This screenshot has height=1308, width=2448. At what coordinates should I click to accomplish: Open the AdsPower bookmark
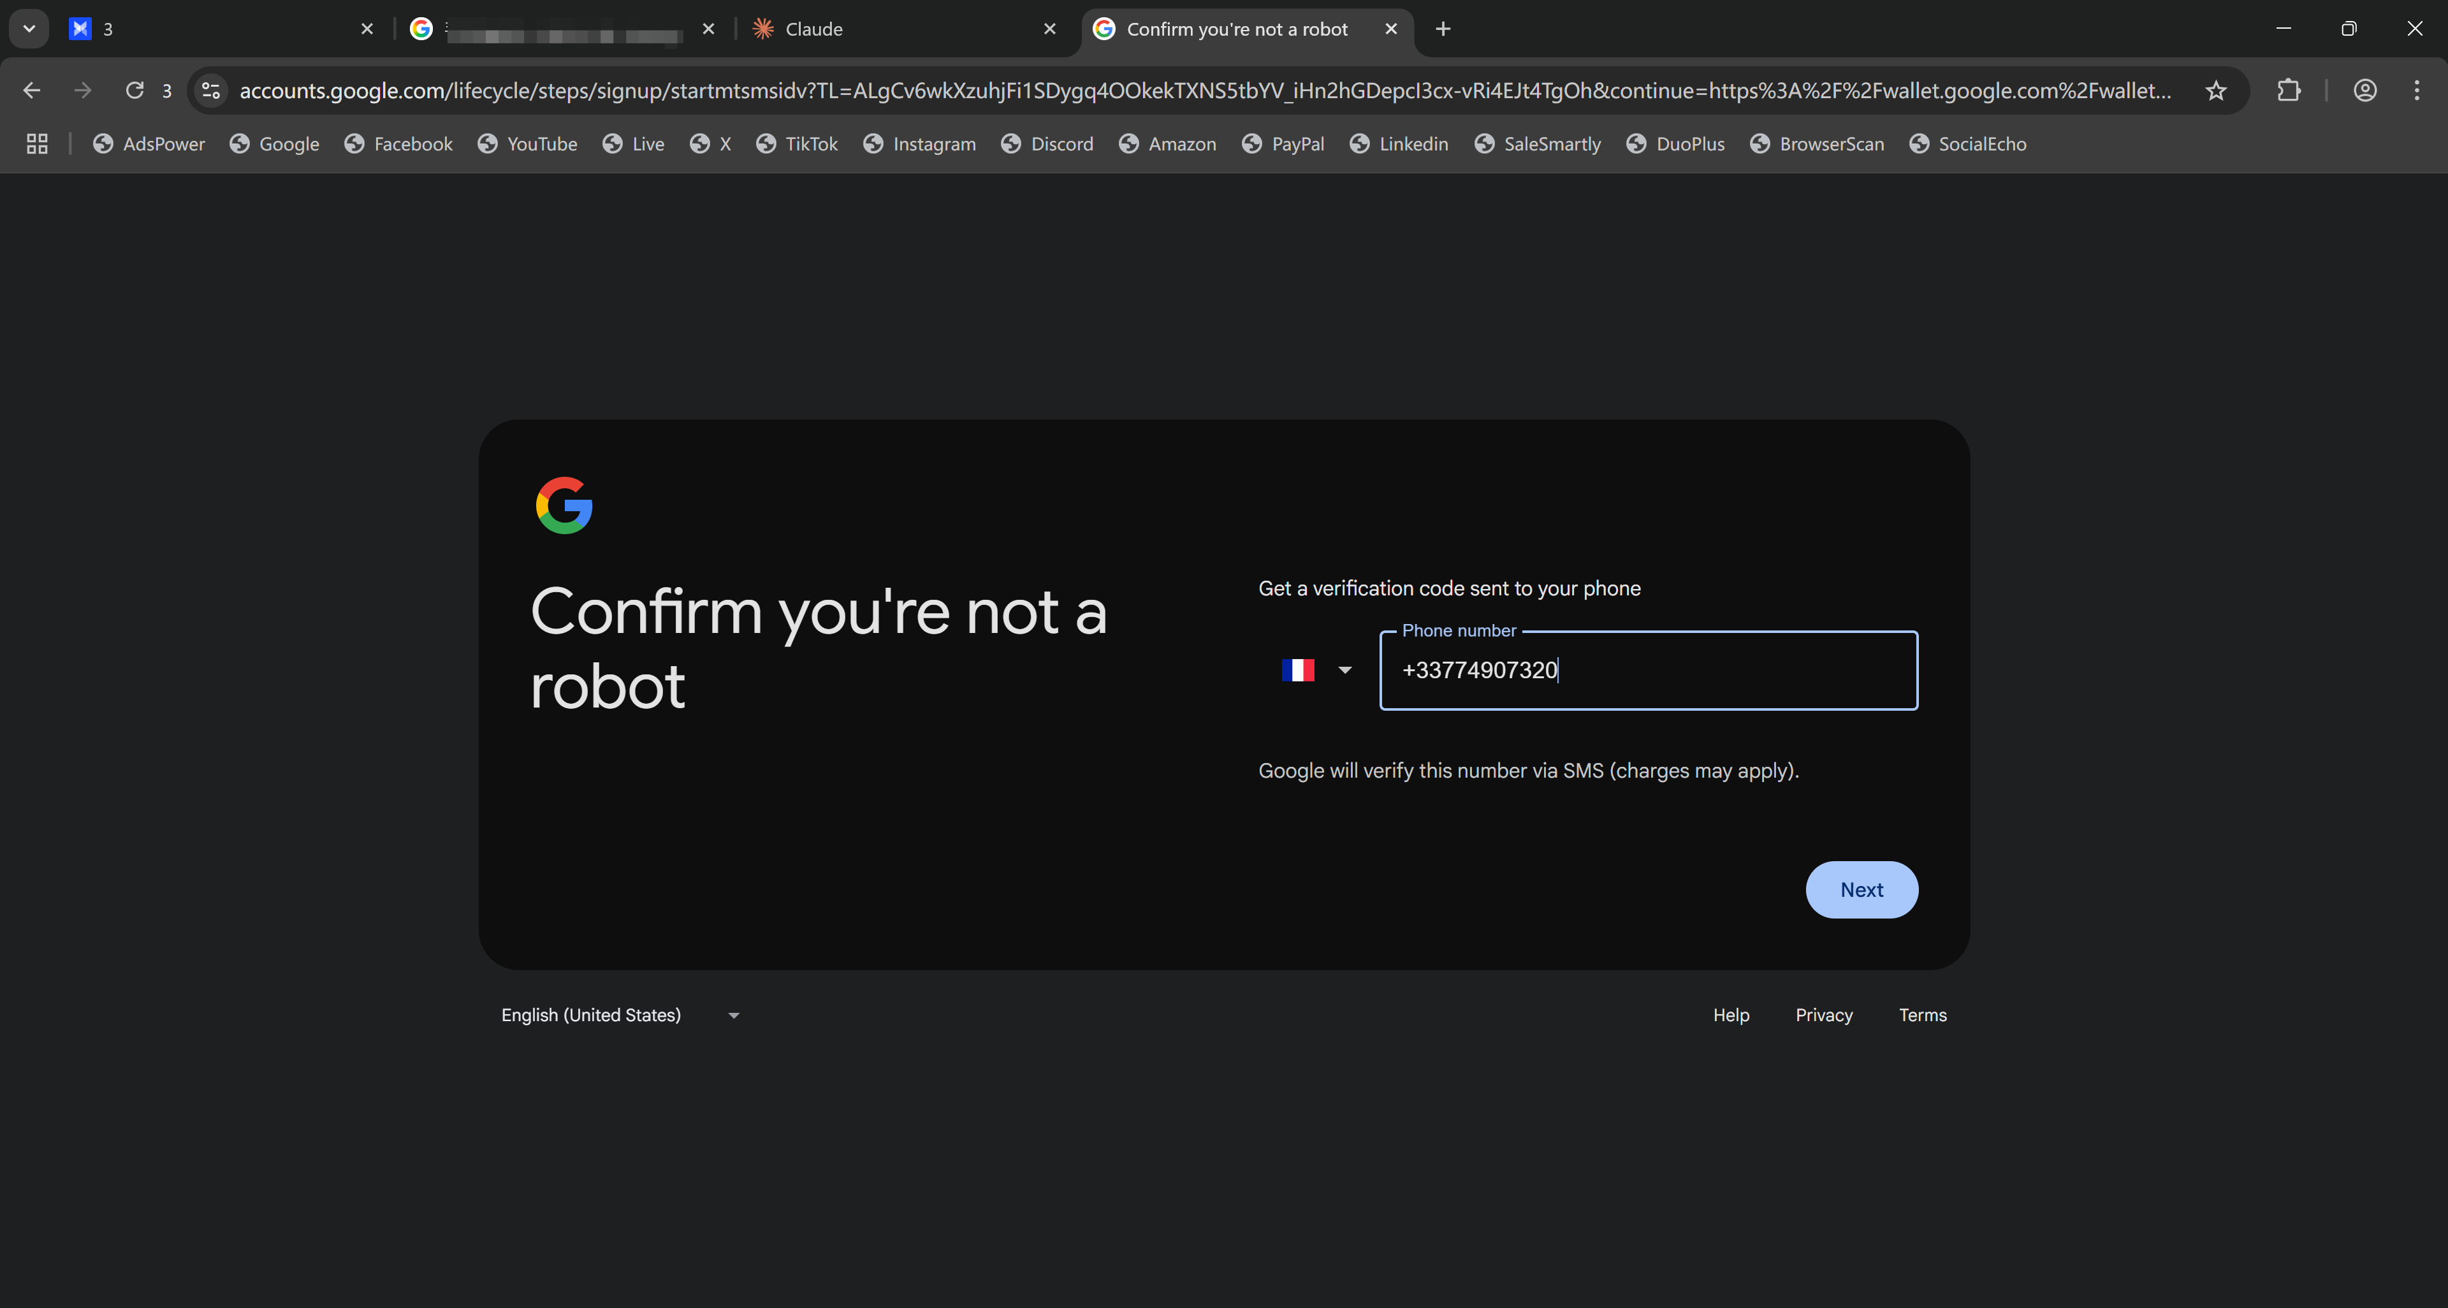[x=149, y=143]
